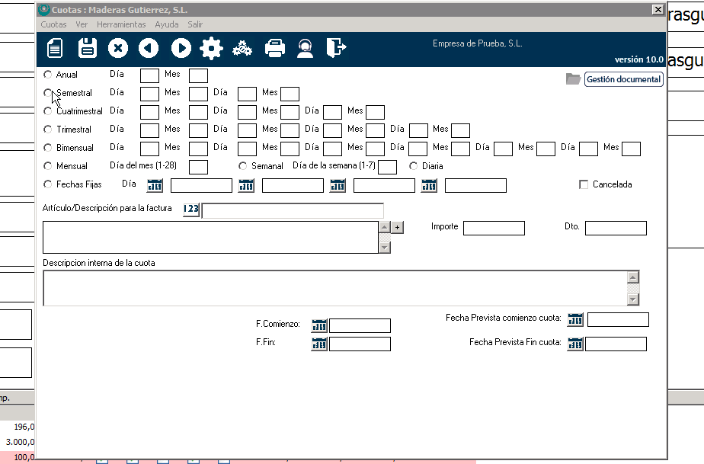Open the Cuotas menu
This screenshot has width=704, height=464.
53,24
